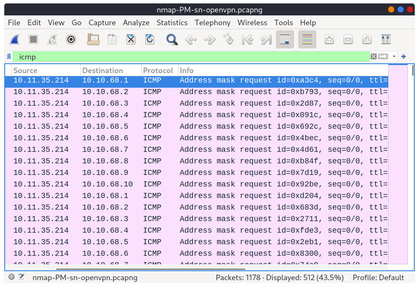Open the Tools menu
The width and height of the screenshot is (419, 287).
(x=283, y=23)
